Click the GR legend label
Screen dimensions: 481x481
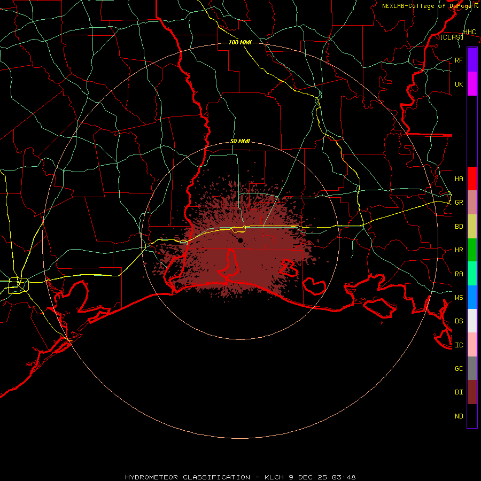coord(459,203)
